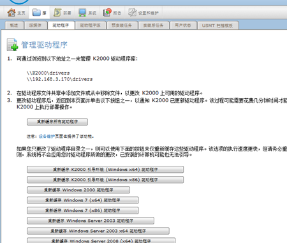The width and height of the screenshot is (287, 243).
Task: Click the Reports (报告) chart icon
Action: click(x=107, y=13)
